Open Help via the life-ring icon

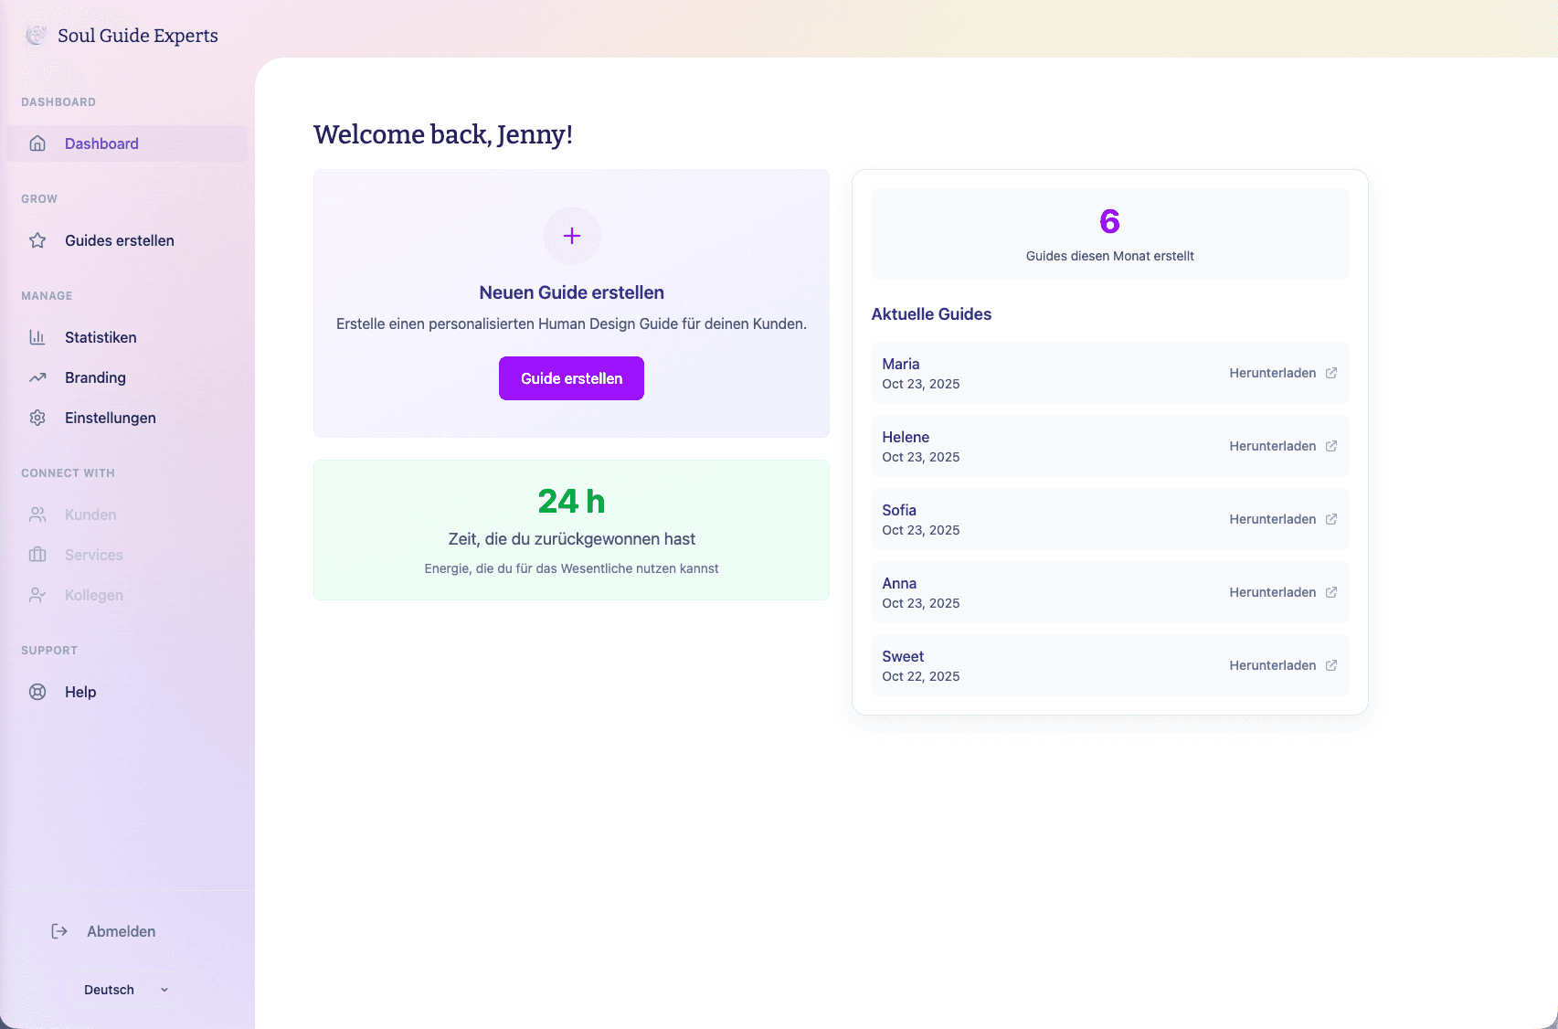(x=37, y=692)
